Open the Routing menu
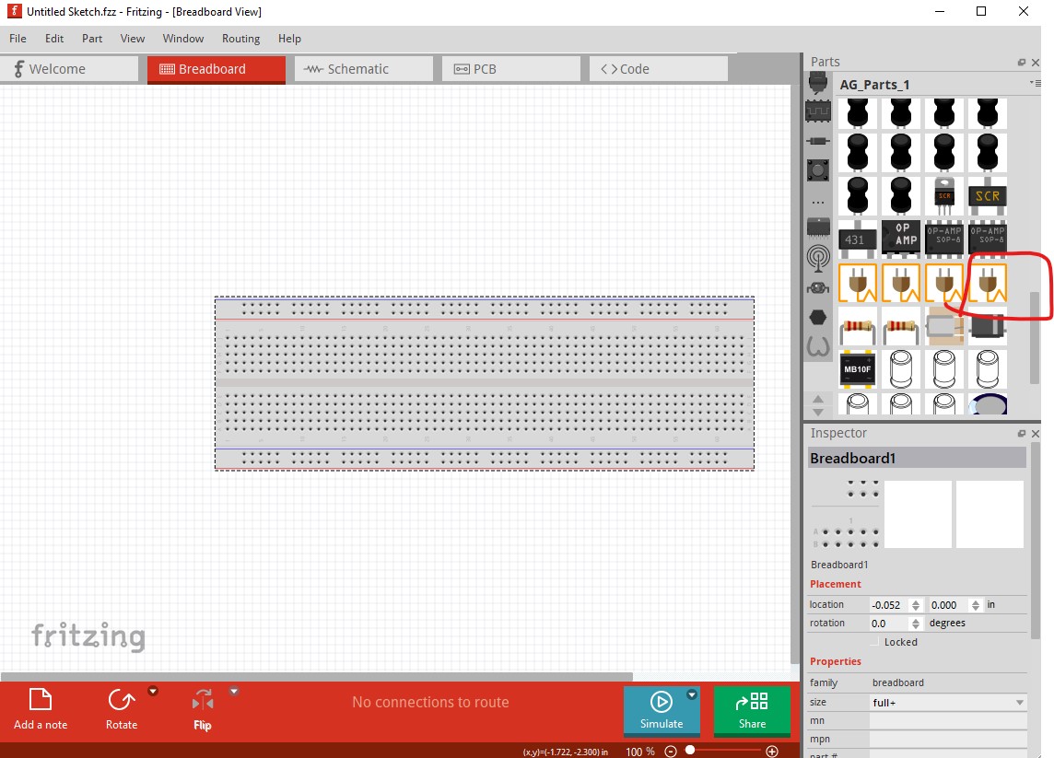The image size is (1054, 758). coord(240,39)
